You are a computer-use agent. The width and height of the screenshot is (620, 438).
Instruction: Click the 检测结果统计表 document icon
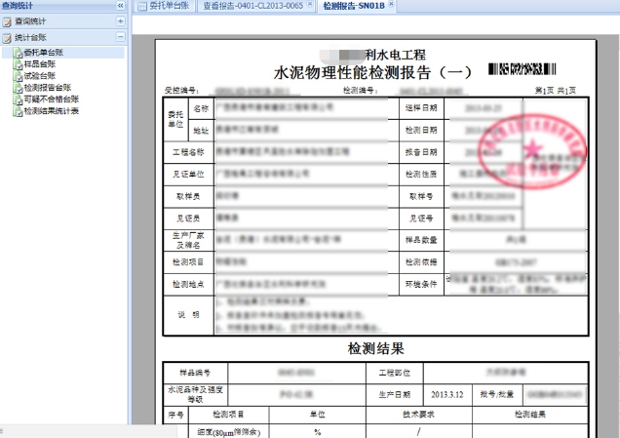[x=18, y=111]
